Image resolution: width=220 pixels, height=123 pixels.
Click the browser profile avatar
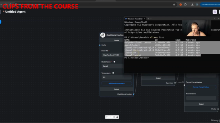pyautogui.click(x=197, y=4)
